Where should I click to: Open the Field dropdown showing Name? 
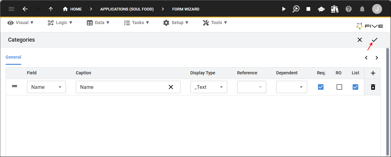46,87
